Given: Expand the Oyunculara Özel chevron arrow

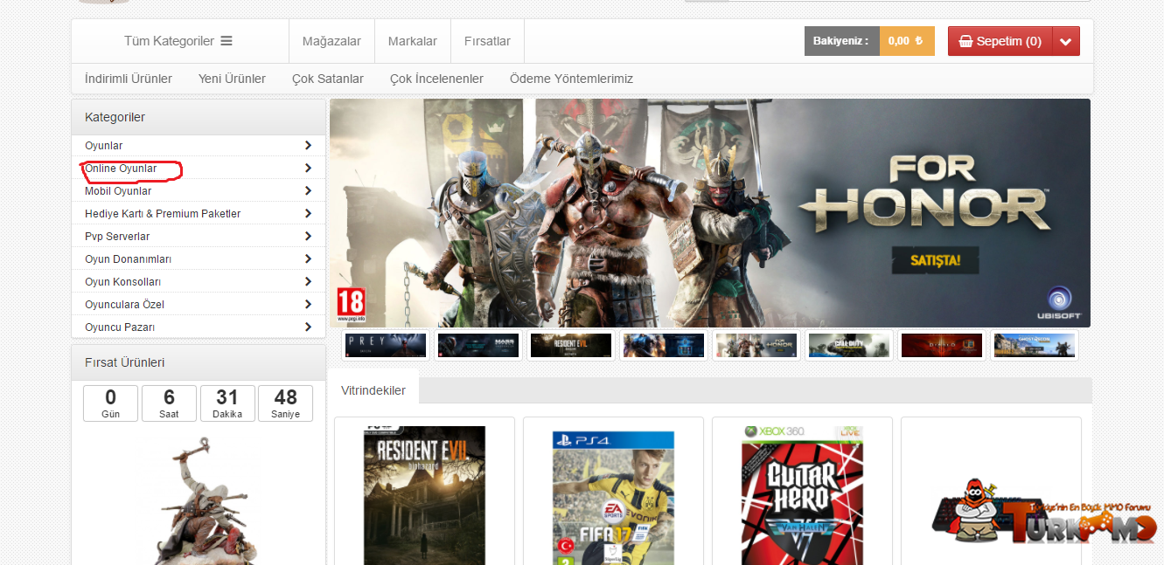Looking at the screenshot, I should click(308, 305).
